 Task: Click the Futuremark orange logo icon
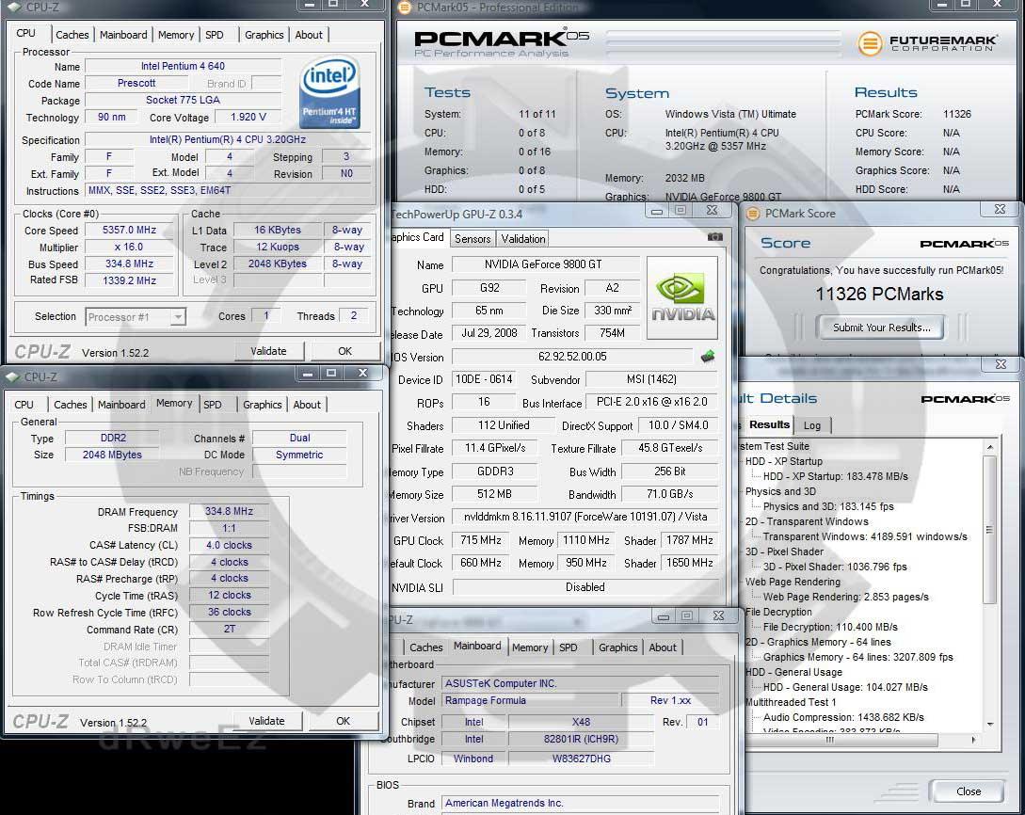[870, 44]
